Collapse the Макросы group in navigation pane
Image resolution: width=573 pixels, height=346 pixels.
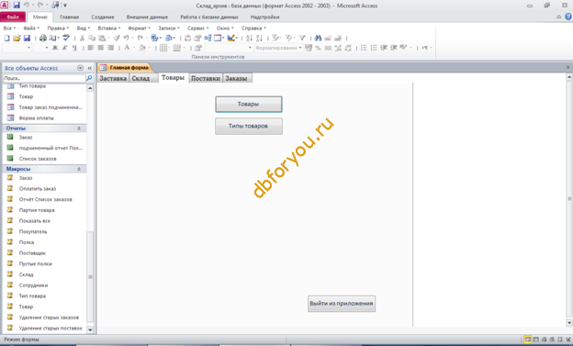(x=79, y=169)
